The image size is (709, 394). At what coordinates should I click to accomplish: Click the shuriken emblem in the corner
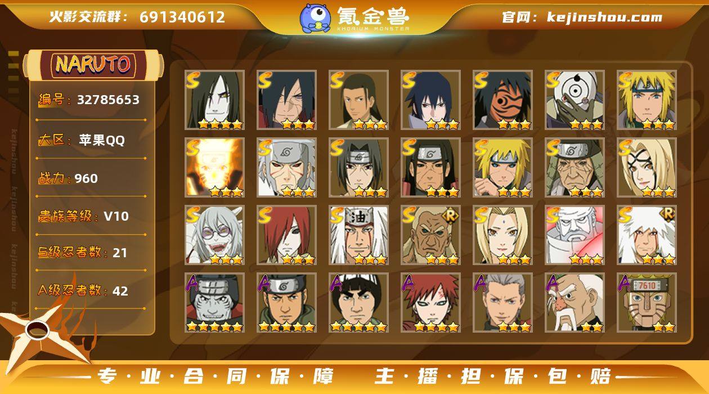tap(41, 333)
